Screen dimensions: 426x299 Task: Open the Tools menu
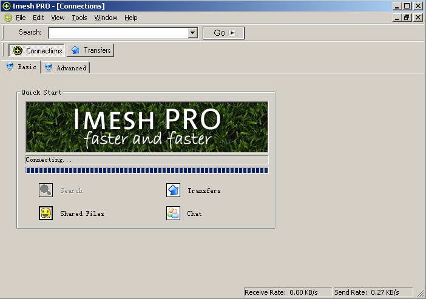(79, 18)
